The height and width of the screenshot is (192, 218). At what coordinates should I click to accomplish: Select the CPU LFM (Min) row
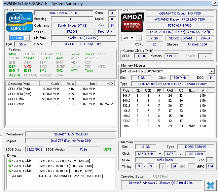(x=61, y=89)
